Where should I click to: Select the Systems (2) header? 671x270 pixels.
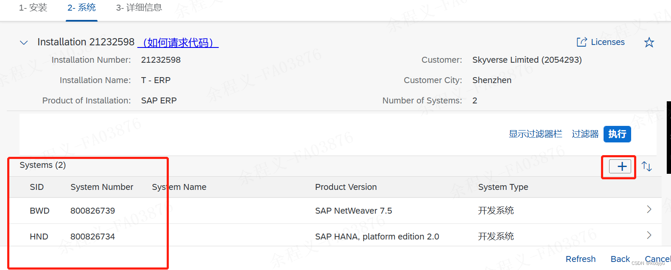(x=42, y=165)
